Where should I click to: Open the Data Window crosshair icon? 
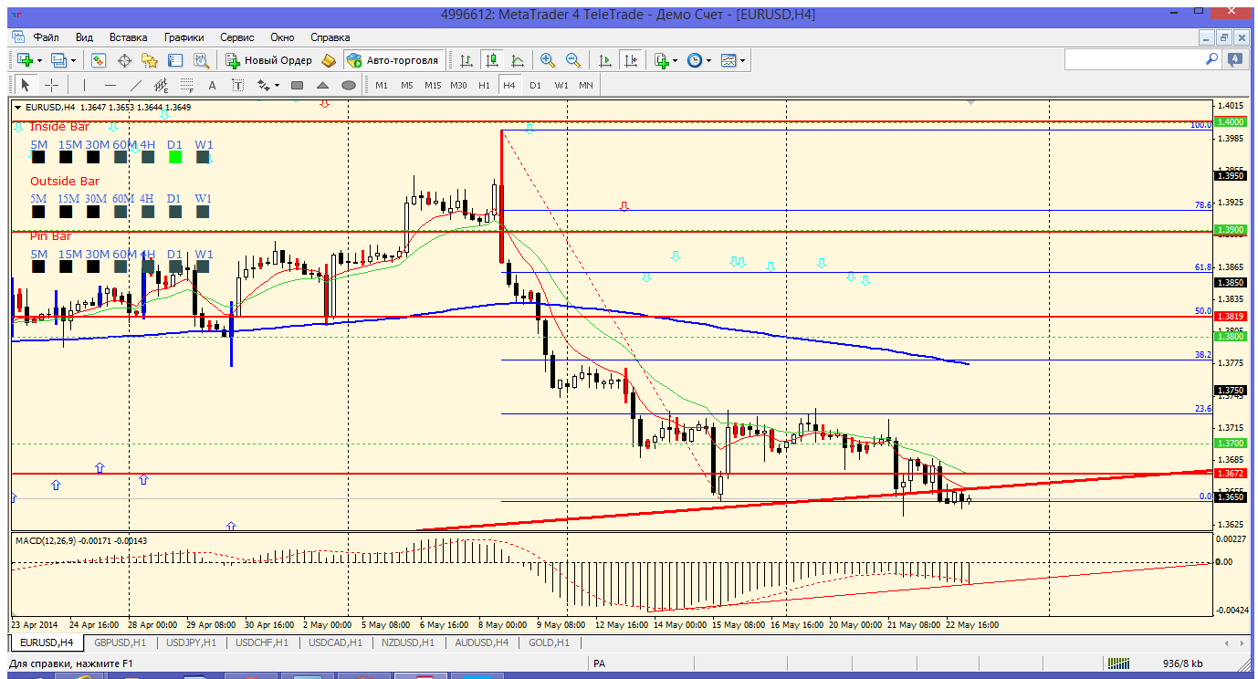pyautogui.click(x=124, y=60)
